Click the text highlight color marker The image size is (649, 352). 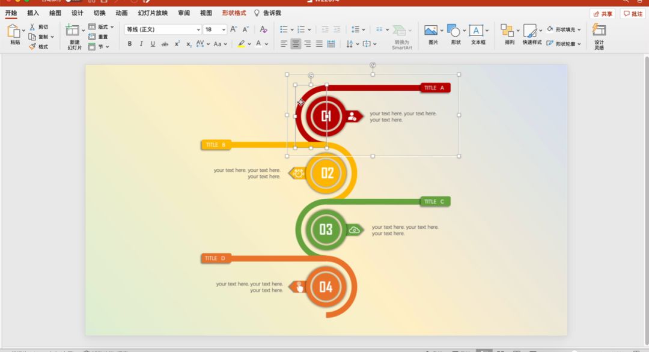tap(242, 43)
